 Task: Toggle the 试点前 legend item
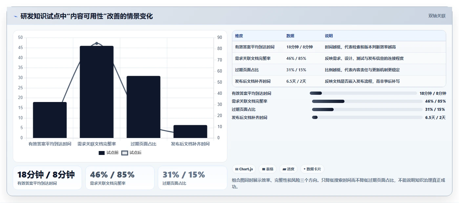(109, 153)
